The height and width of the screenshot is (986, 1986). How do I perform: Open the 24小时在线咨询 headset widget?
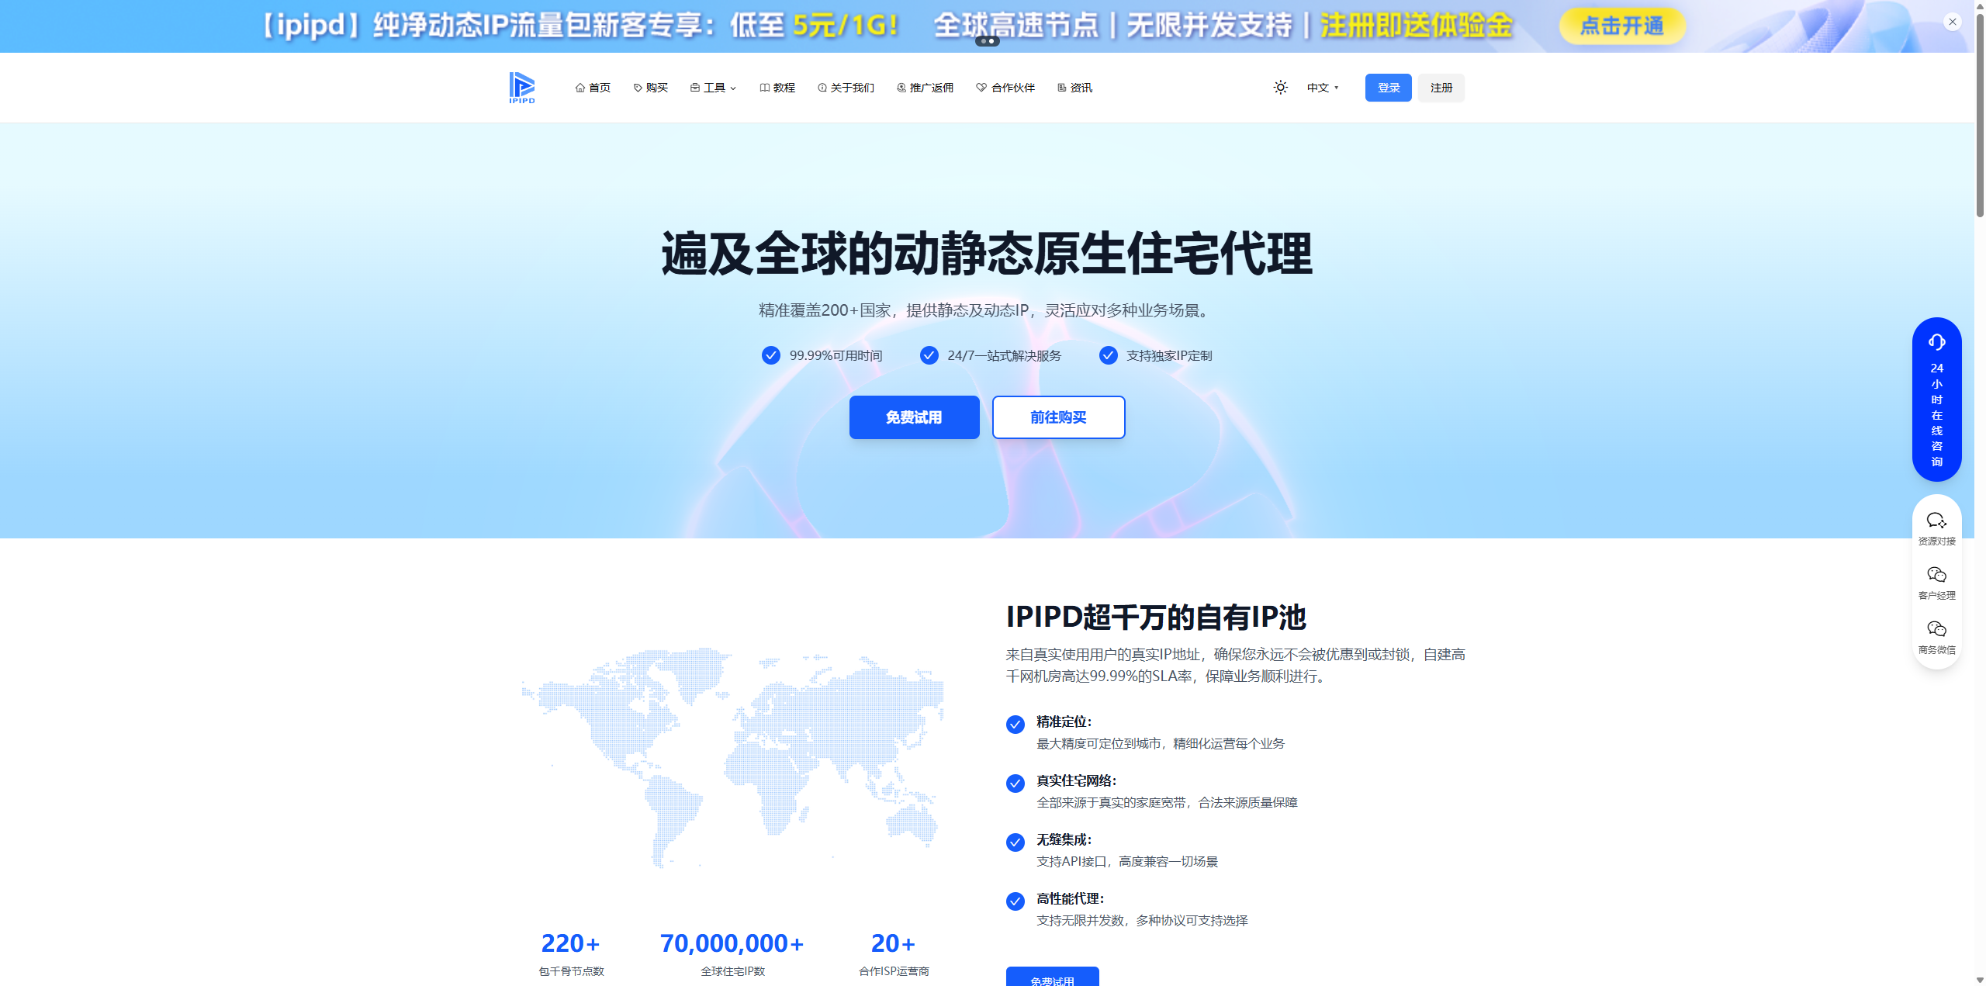click(1936, 399)
